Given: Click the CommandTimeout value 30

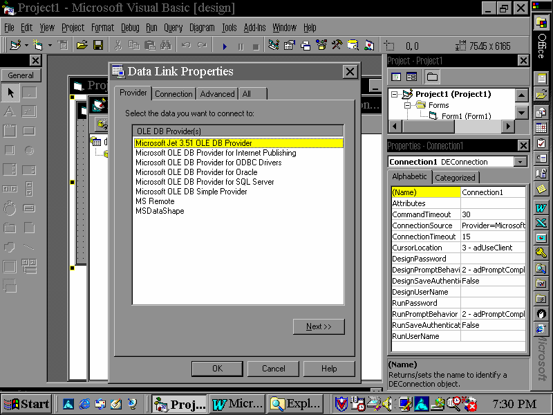Looking at the screenshot, I should point(493,214).
